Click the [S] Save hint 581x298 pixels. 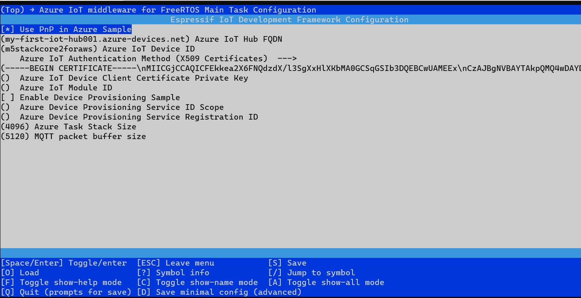287,263
